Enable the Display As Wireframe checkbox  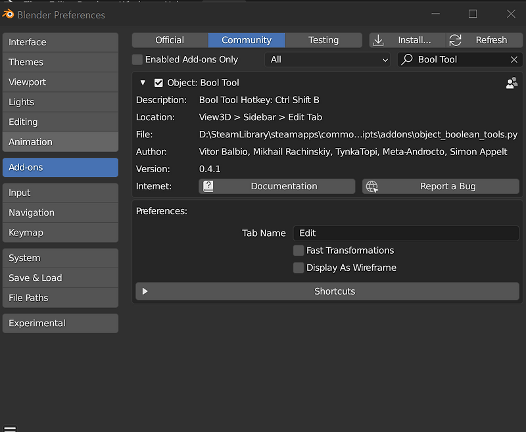pyautogui.click(x=298, y=268)
